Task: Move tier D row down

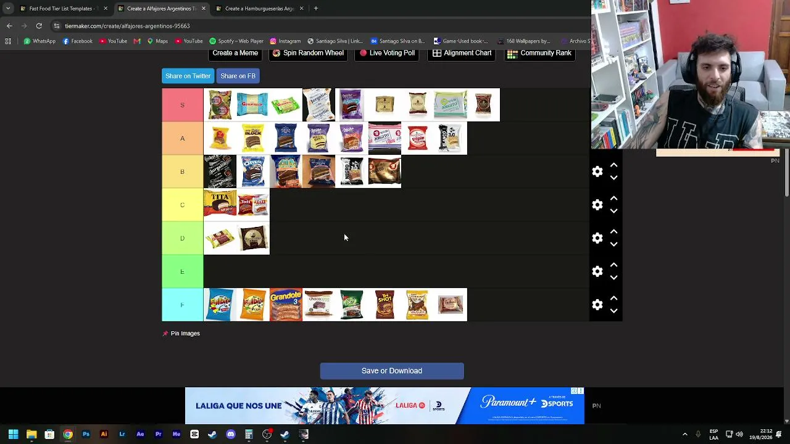Action: click(x=613, y=244)
